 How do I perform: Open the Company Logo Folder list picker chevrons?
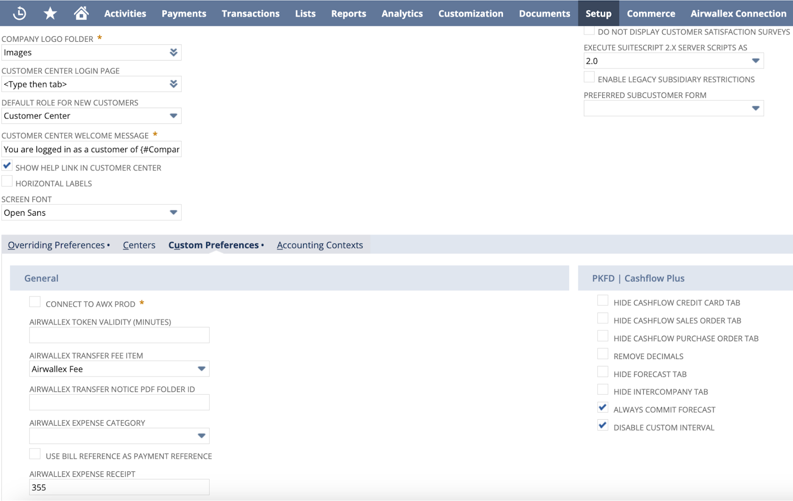pyautogui.click(x=174, y=52)
